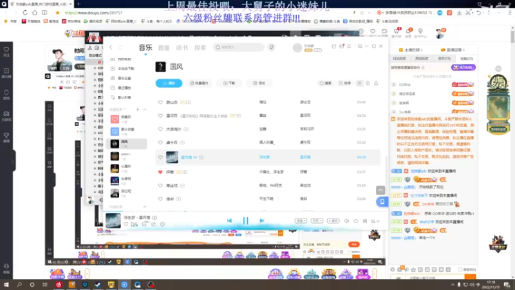Collapse the created playlists section
This screenshot has width=515, height=290.
pos(145,109)
